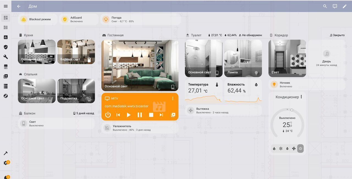Toggle Туалет Основной свет picture card

[204, 58]
